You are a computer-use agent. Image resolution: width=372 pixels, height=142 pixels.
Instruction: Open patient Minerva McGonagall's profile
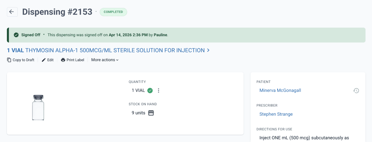pyautogui.click(x=280, y=90)
